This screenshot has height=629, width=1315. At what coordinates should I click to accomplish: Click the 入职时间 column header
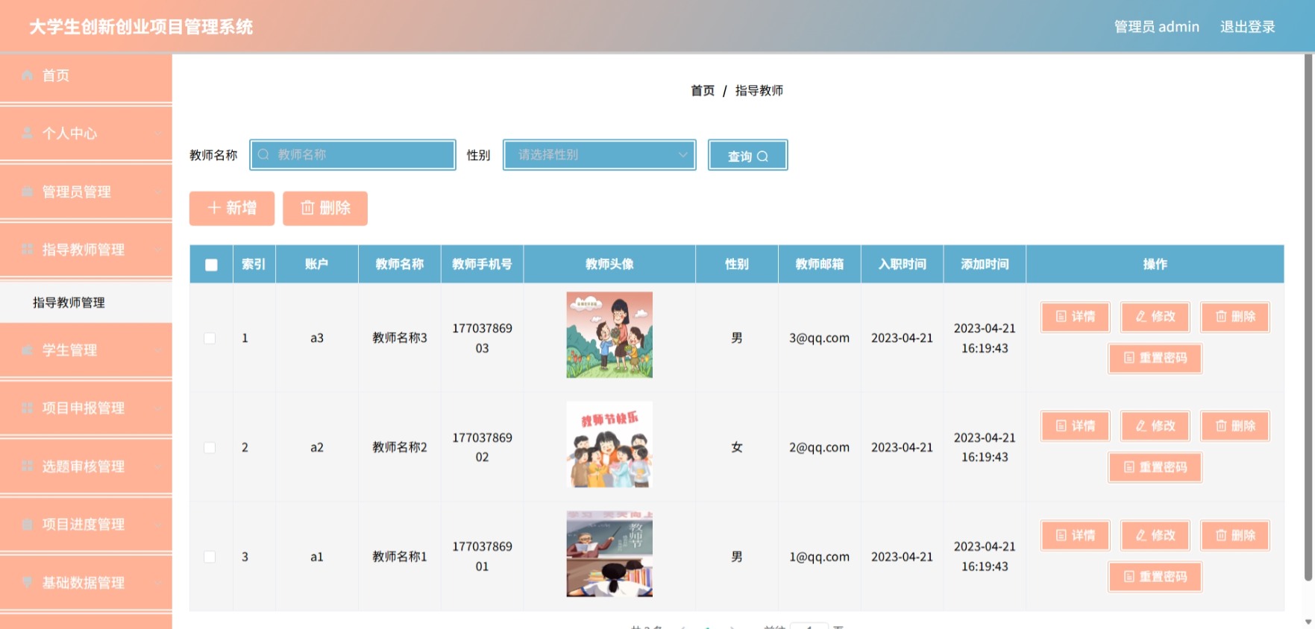[902, 265]
